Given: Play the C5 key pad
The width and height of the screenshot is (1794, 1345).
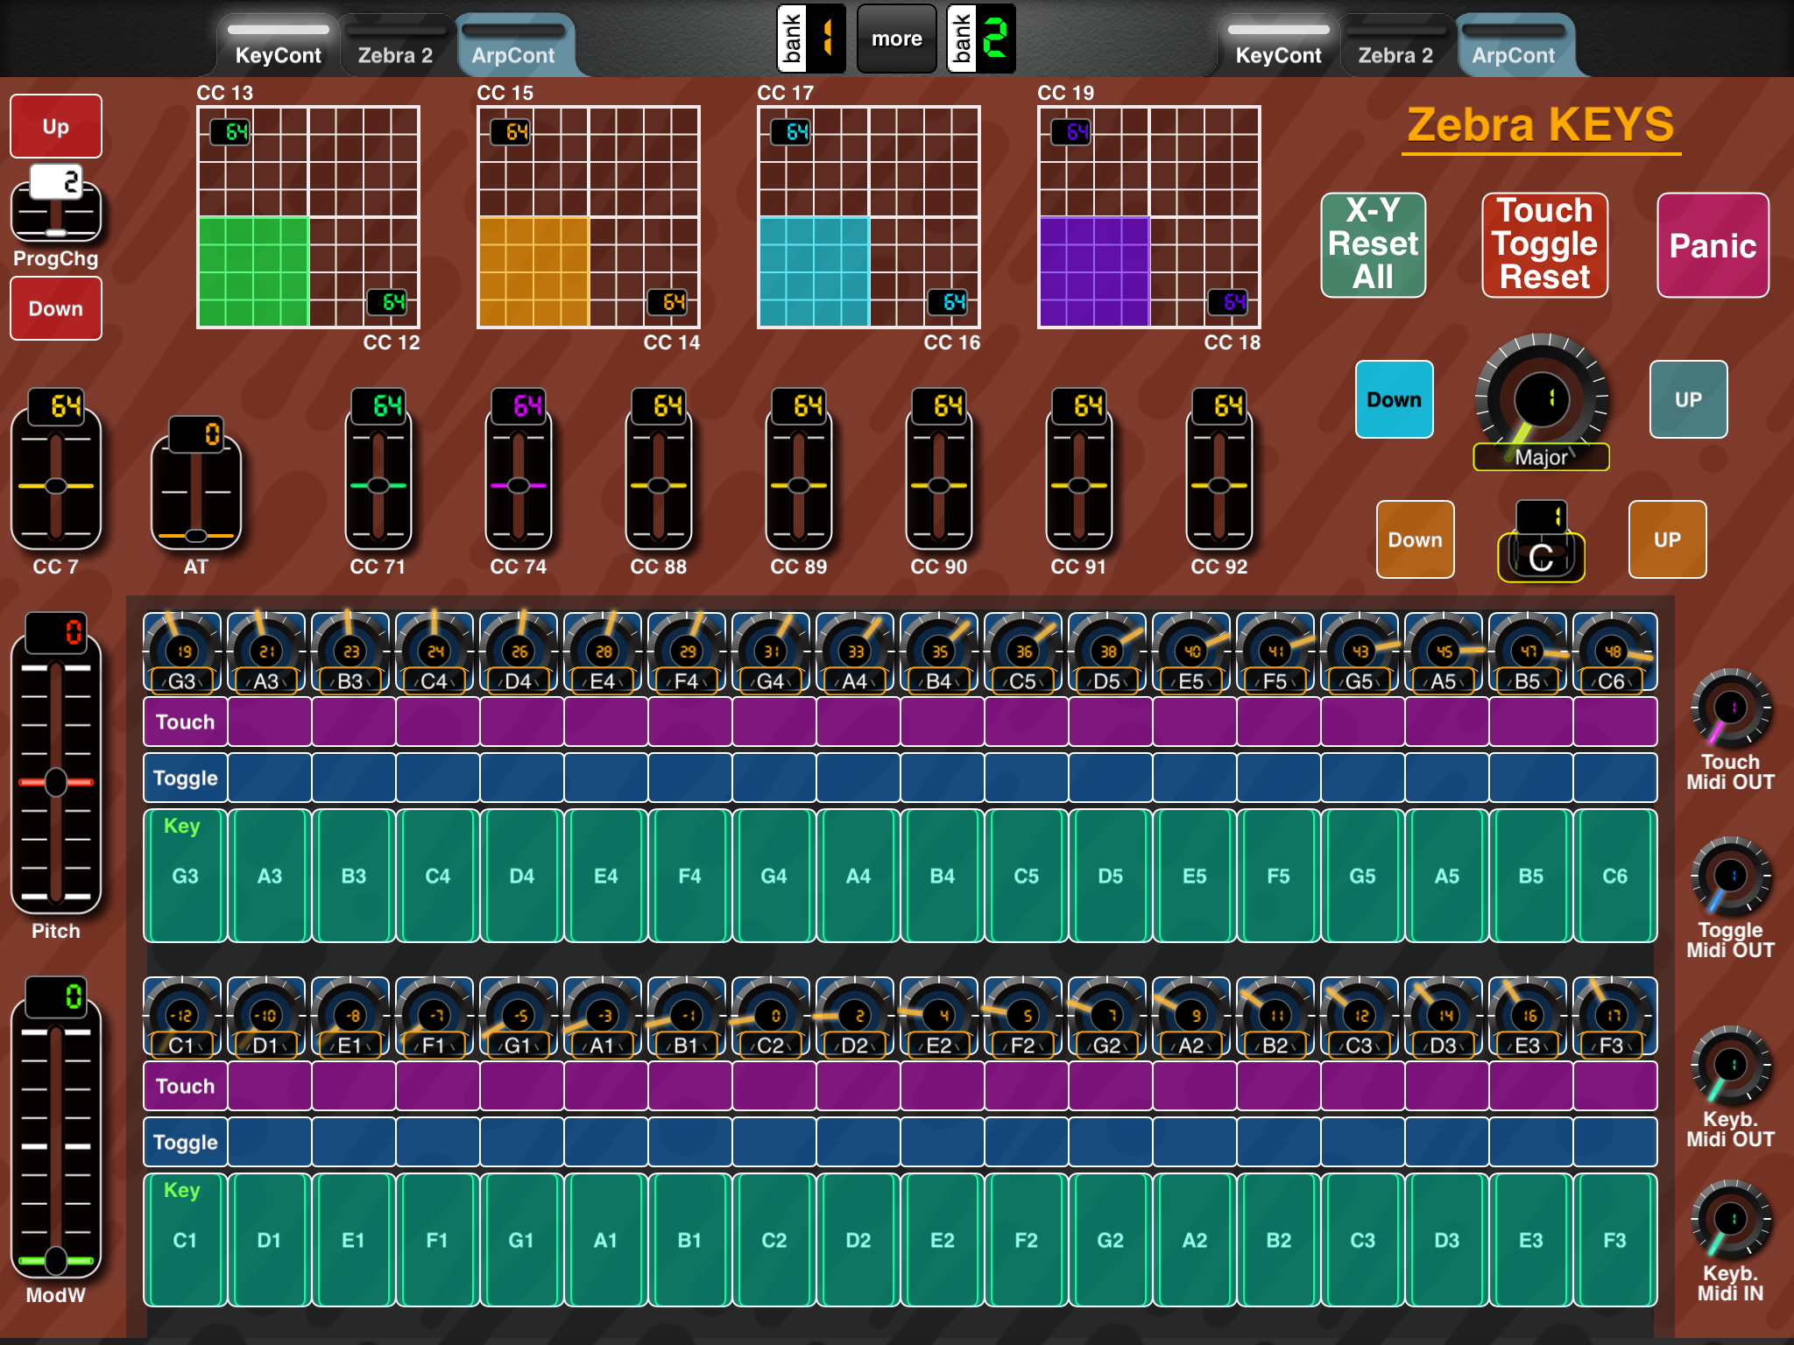Looking at the screenshot, I should pos(1026,876).
